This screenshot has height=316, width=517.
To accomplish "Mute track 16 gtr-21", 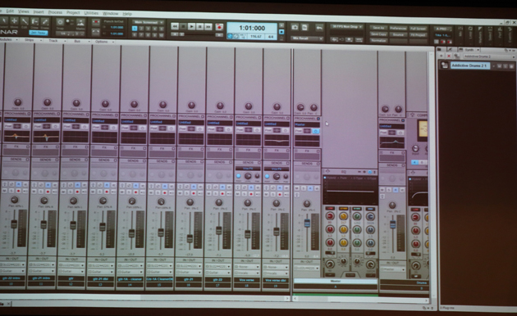I will tap(180, 193).
